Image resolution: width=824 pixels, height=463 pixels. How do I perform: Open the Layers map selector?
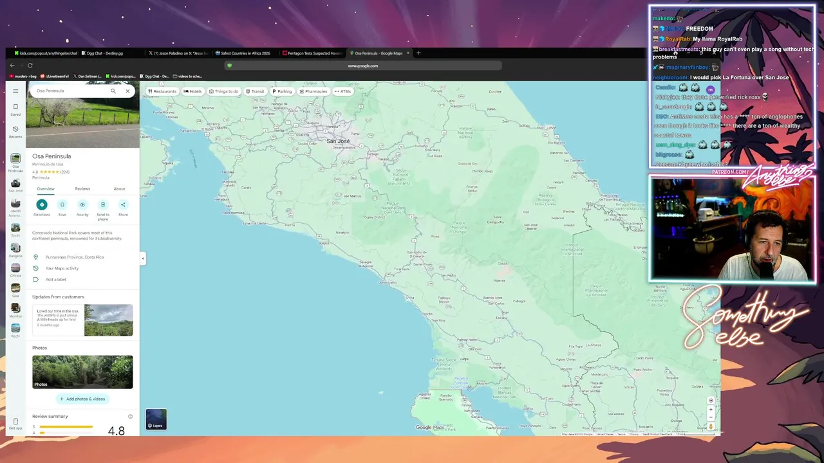[156, 419]
